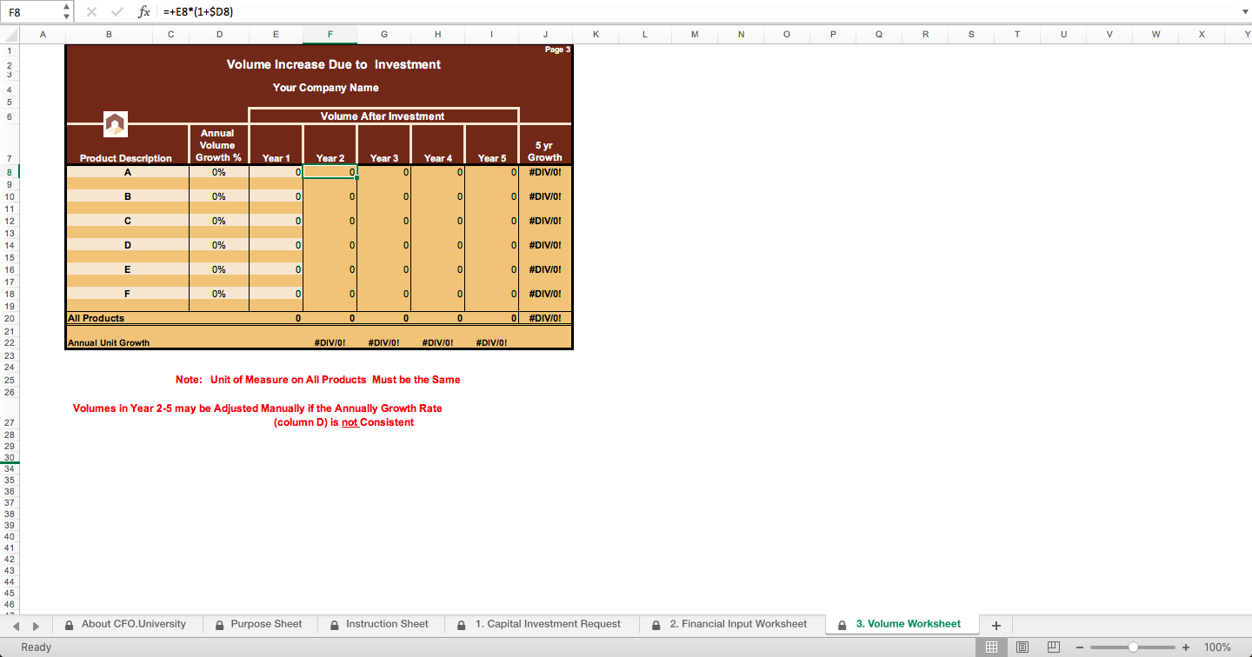This screenshot has width=1252, height=657.
Task: Add a new sheet with plus button
Action: coord(996,625)
